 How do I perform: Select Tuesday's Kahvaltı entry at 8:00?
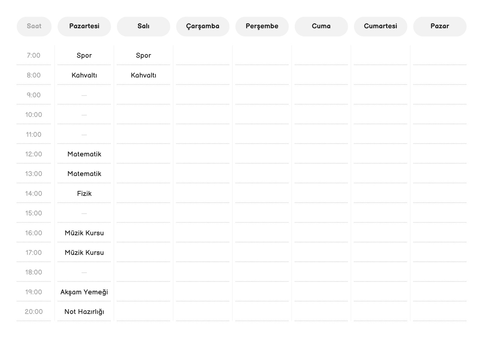point(143,75)
